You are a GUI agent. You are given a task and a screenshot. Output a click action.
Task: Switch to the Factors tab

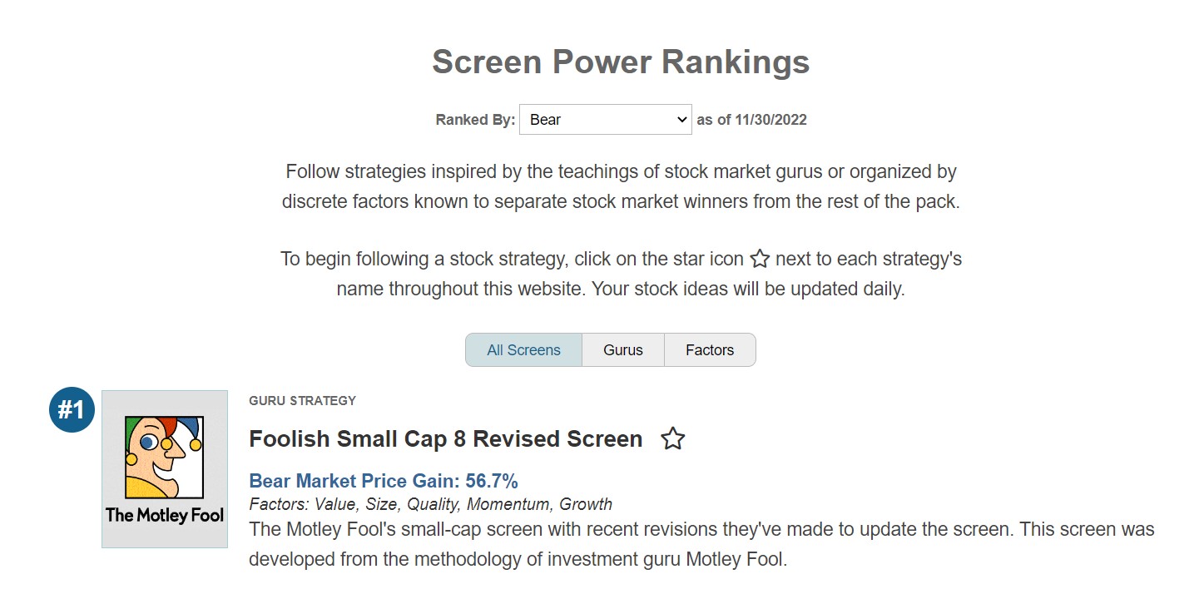pyautogui.click(x=710, y=349)
